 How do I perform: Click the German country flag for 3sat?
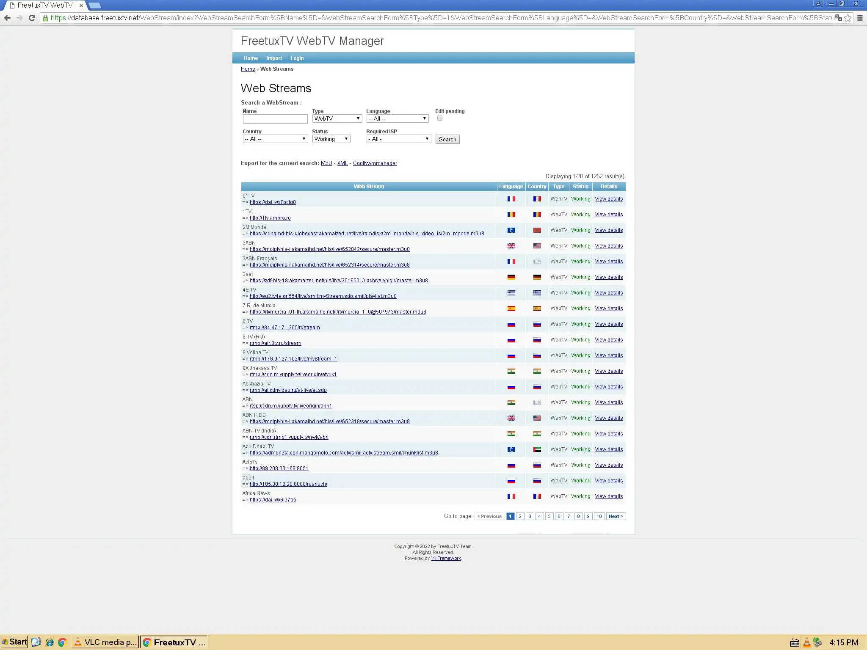point(537,277)
